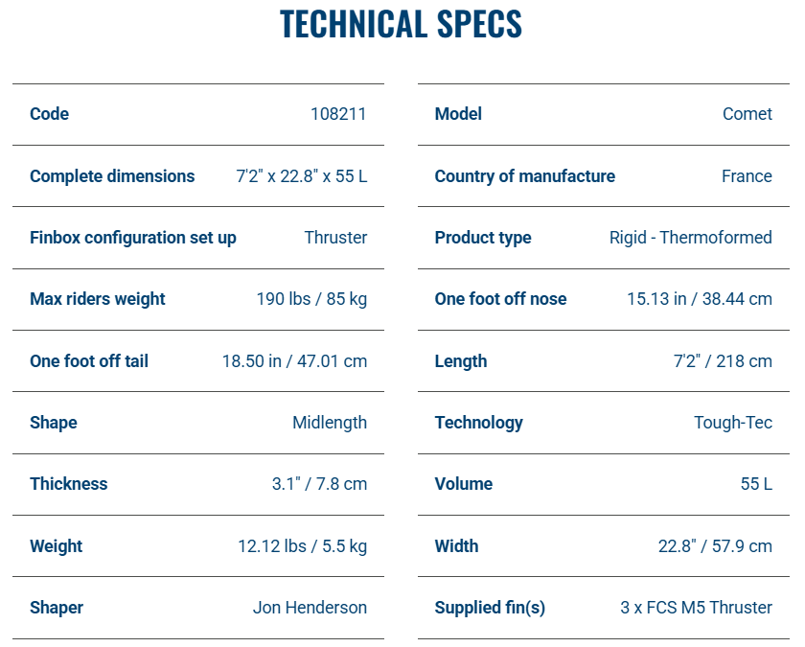Select the Volume value 55 L
The width and height of the screenshot is (805, 647).
click(x=756, y=484)
